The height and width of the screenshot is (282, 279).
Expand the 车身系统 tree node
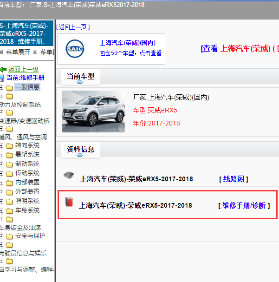1,210
